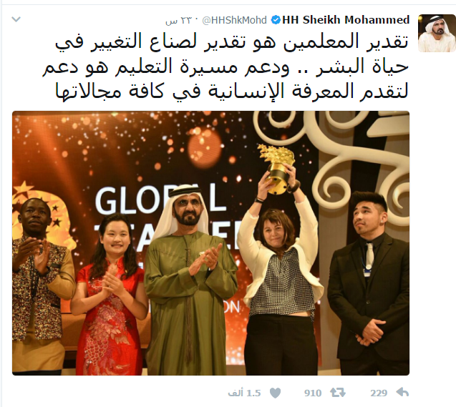The width and height of the screenshot is (456, 407).
Task: Like the tweet with the heart icon
Action: click(x=275, y=393)
